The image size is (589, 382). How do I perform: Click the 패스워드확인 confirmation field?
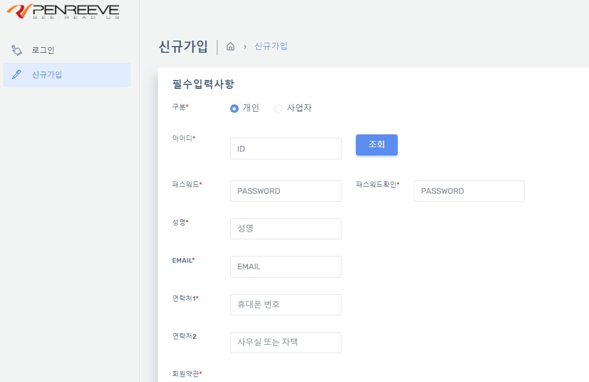(x=469, y=190)
